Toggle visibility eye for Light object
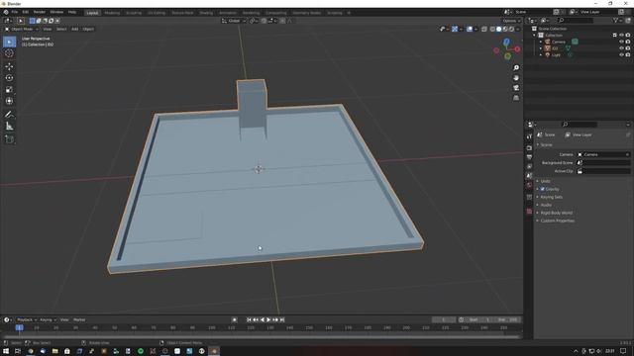This screenshot has height=356, width=634. [621, 54]
